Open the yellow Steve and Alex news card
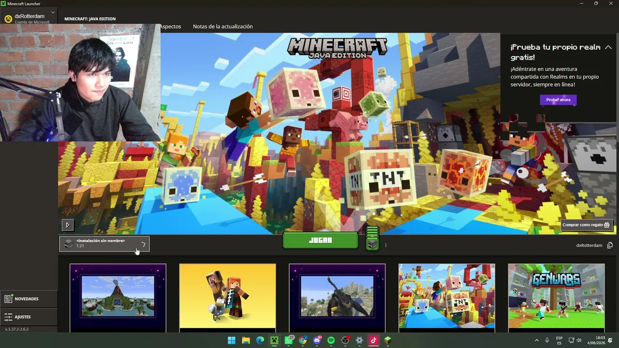Viewport: 619px width, 348px height. (227, 298)
